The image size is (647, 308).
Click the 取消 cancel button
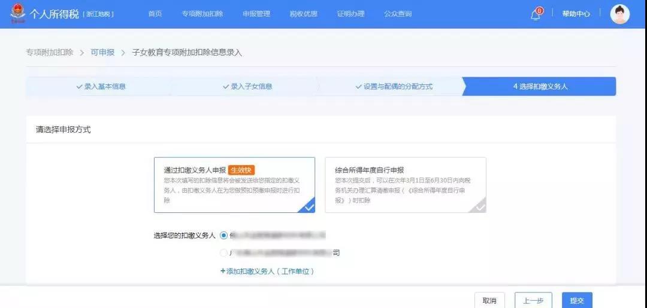click(489, 300)
